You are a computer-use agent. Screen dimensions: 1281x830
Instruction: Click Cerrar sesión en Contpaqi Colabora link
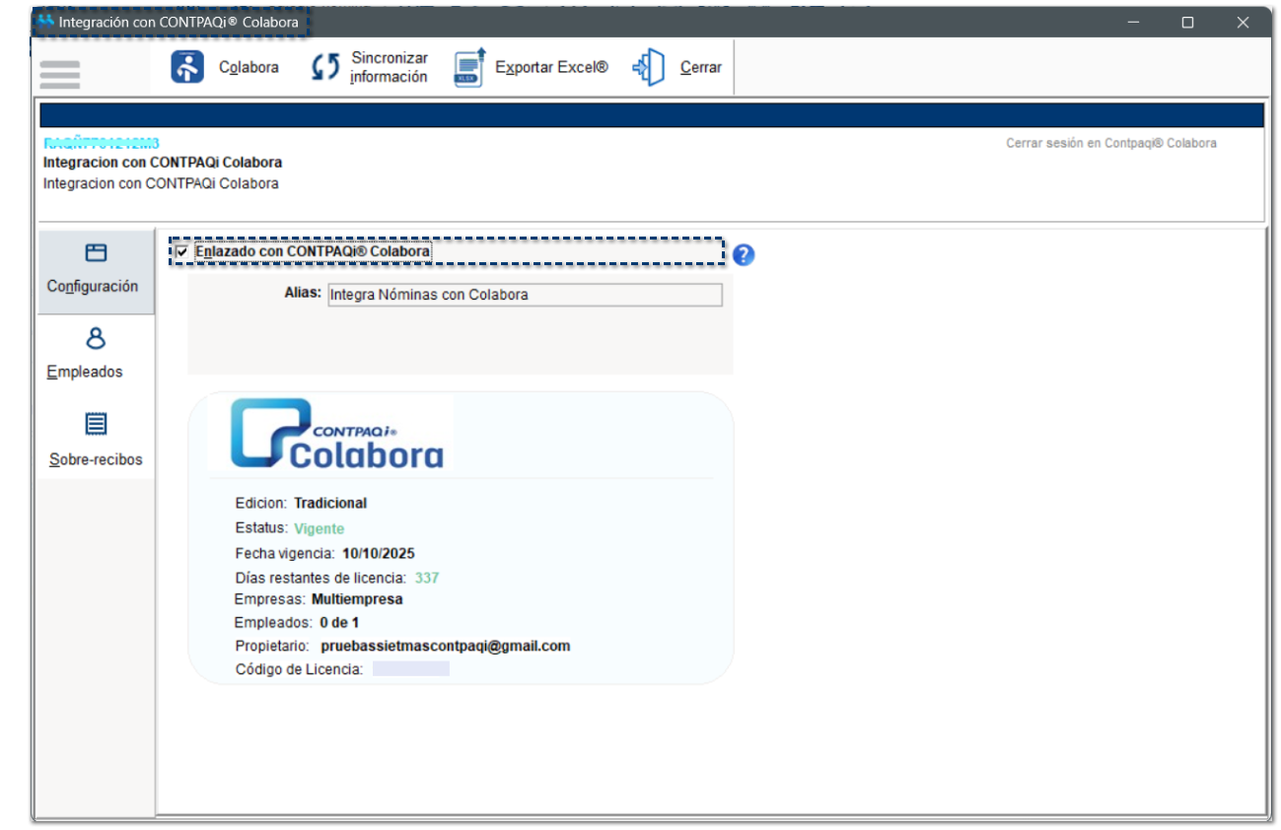point(1111,143)
